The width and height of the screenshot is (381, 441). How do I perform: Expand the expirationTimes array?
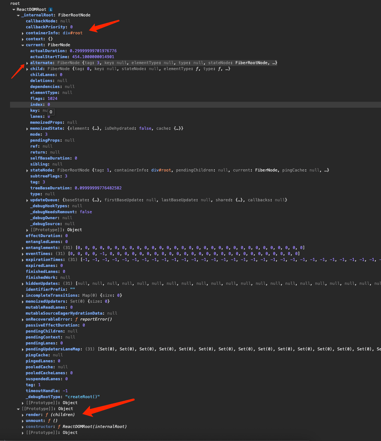pos(23,260)
